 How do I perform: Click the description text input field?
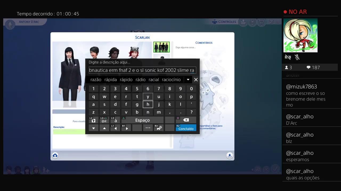coord(142,70)
